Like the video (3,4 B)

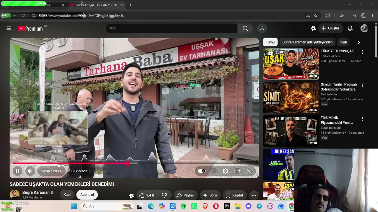147,195
